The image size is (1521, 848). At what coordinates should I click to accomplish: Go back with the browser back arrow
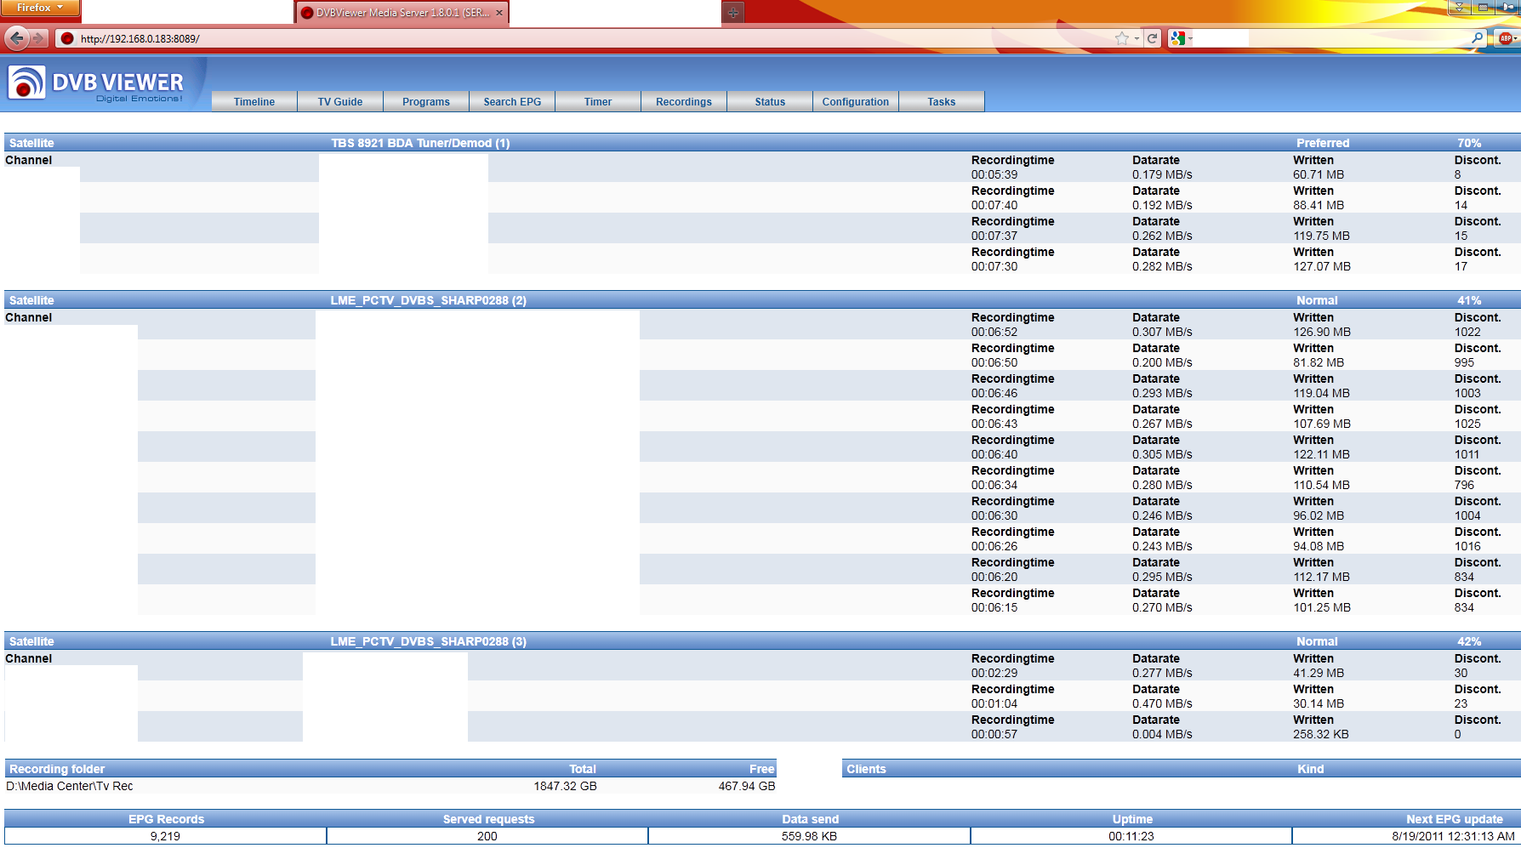click(16, 38)
